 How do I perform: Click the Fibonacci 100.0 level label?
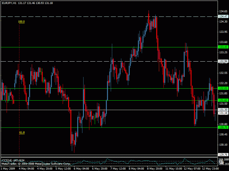pos(21,22)
